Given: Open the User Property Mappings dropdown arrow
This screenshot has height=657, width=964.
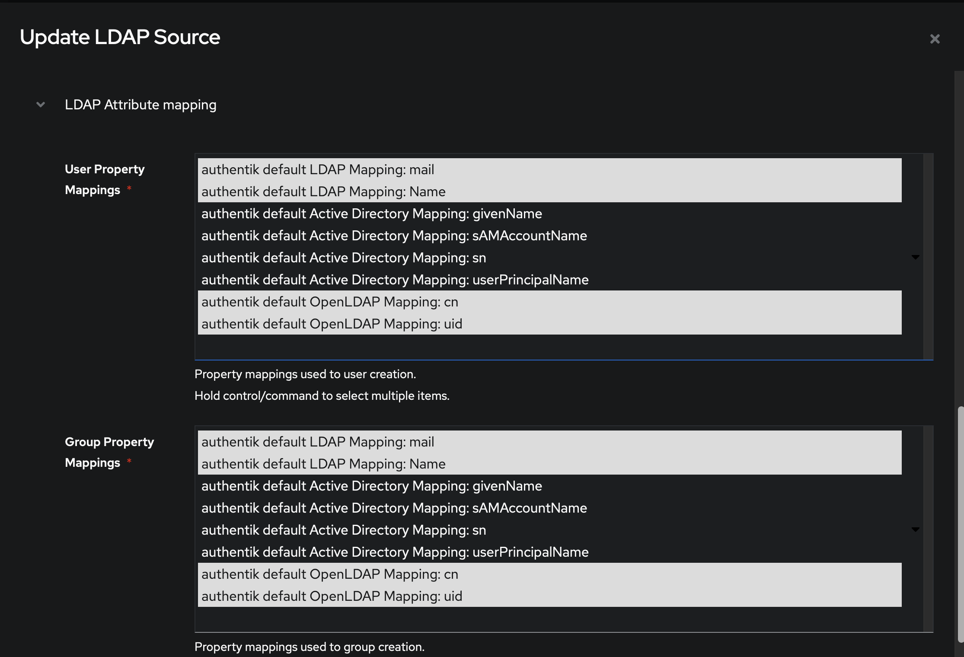Looking at the screenshot, I should [915, 257].
